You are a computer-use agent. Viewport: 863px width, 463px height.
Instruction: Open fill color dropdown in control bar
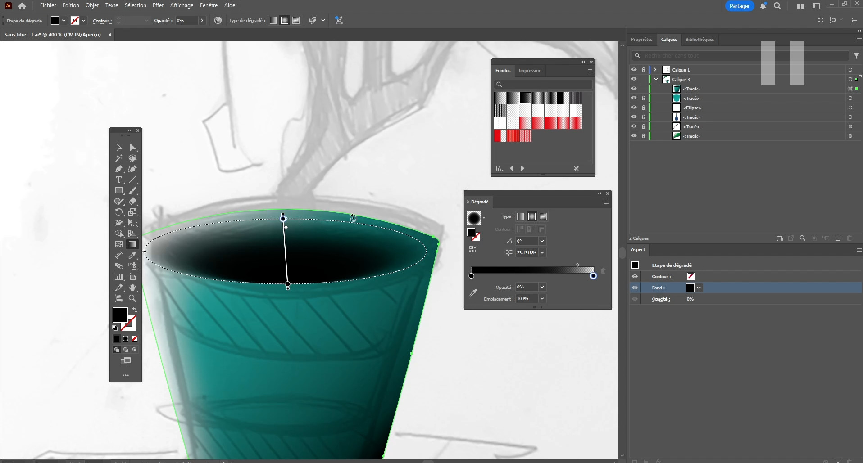64,21
